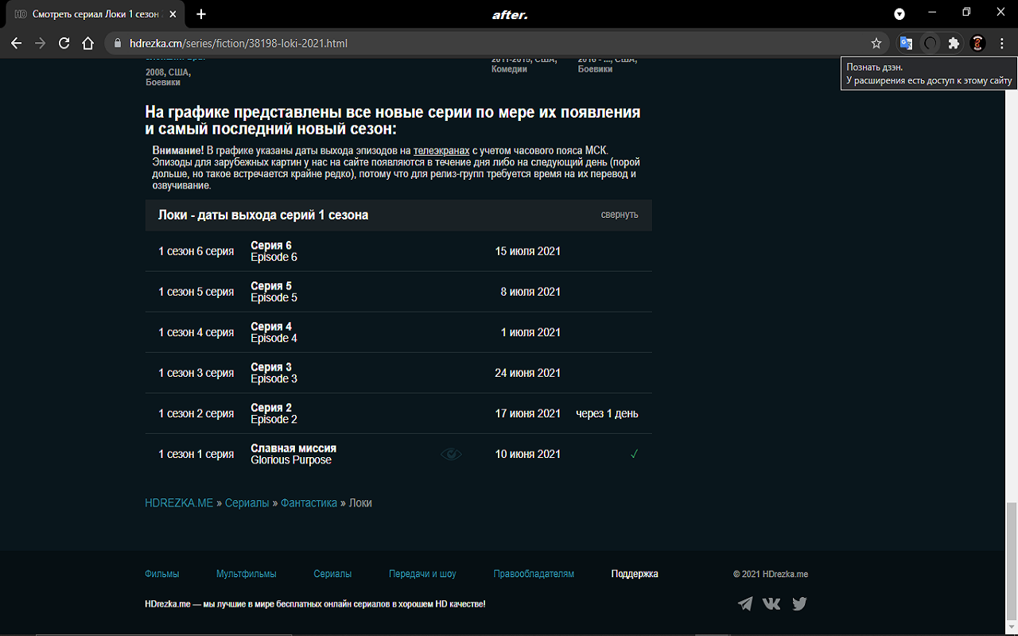
Task: Click the date 8 июля 2021
Action: point(530,292)
